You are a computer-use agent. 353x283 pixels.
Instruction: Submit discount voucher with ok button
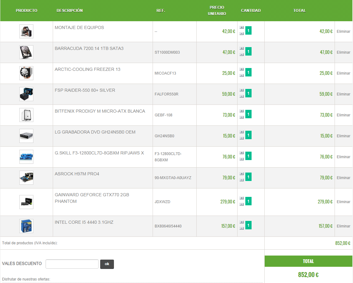tap(107, 264)
